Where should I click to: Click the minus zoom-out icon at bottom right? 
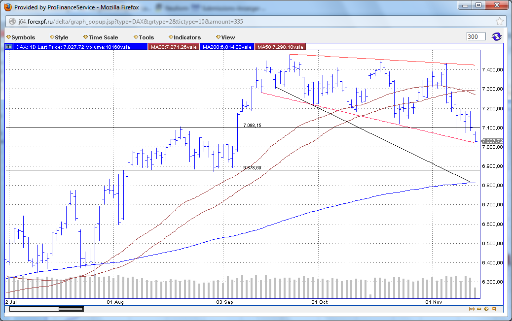(478, 309)
